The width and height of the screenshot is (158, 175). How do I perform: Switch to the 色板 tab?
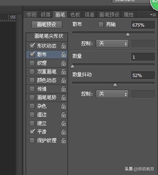point(75,15)
